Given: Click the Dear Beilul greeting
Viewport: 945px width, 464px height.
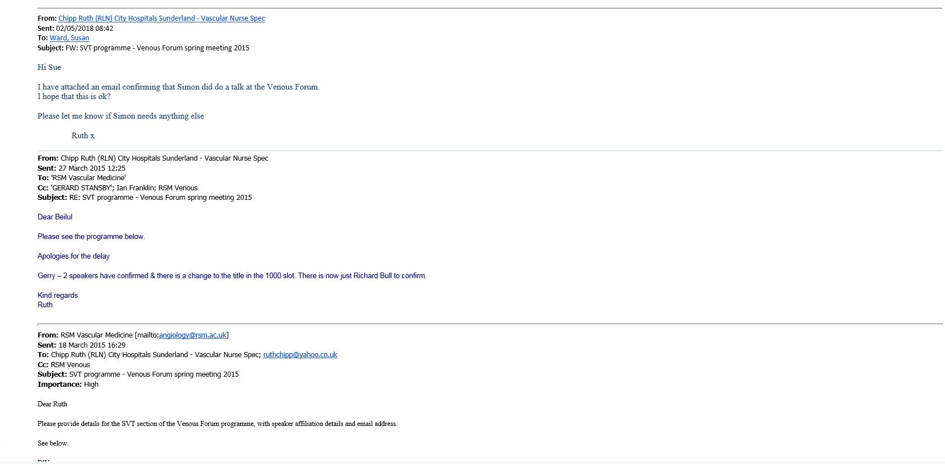Looking at the screenshot, I should (x=55, y=217).
